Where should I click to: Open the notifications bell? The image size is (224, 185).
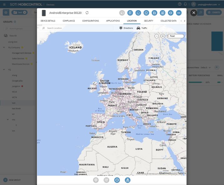(185, 4)
